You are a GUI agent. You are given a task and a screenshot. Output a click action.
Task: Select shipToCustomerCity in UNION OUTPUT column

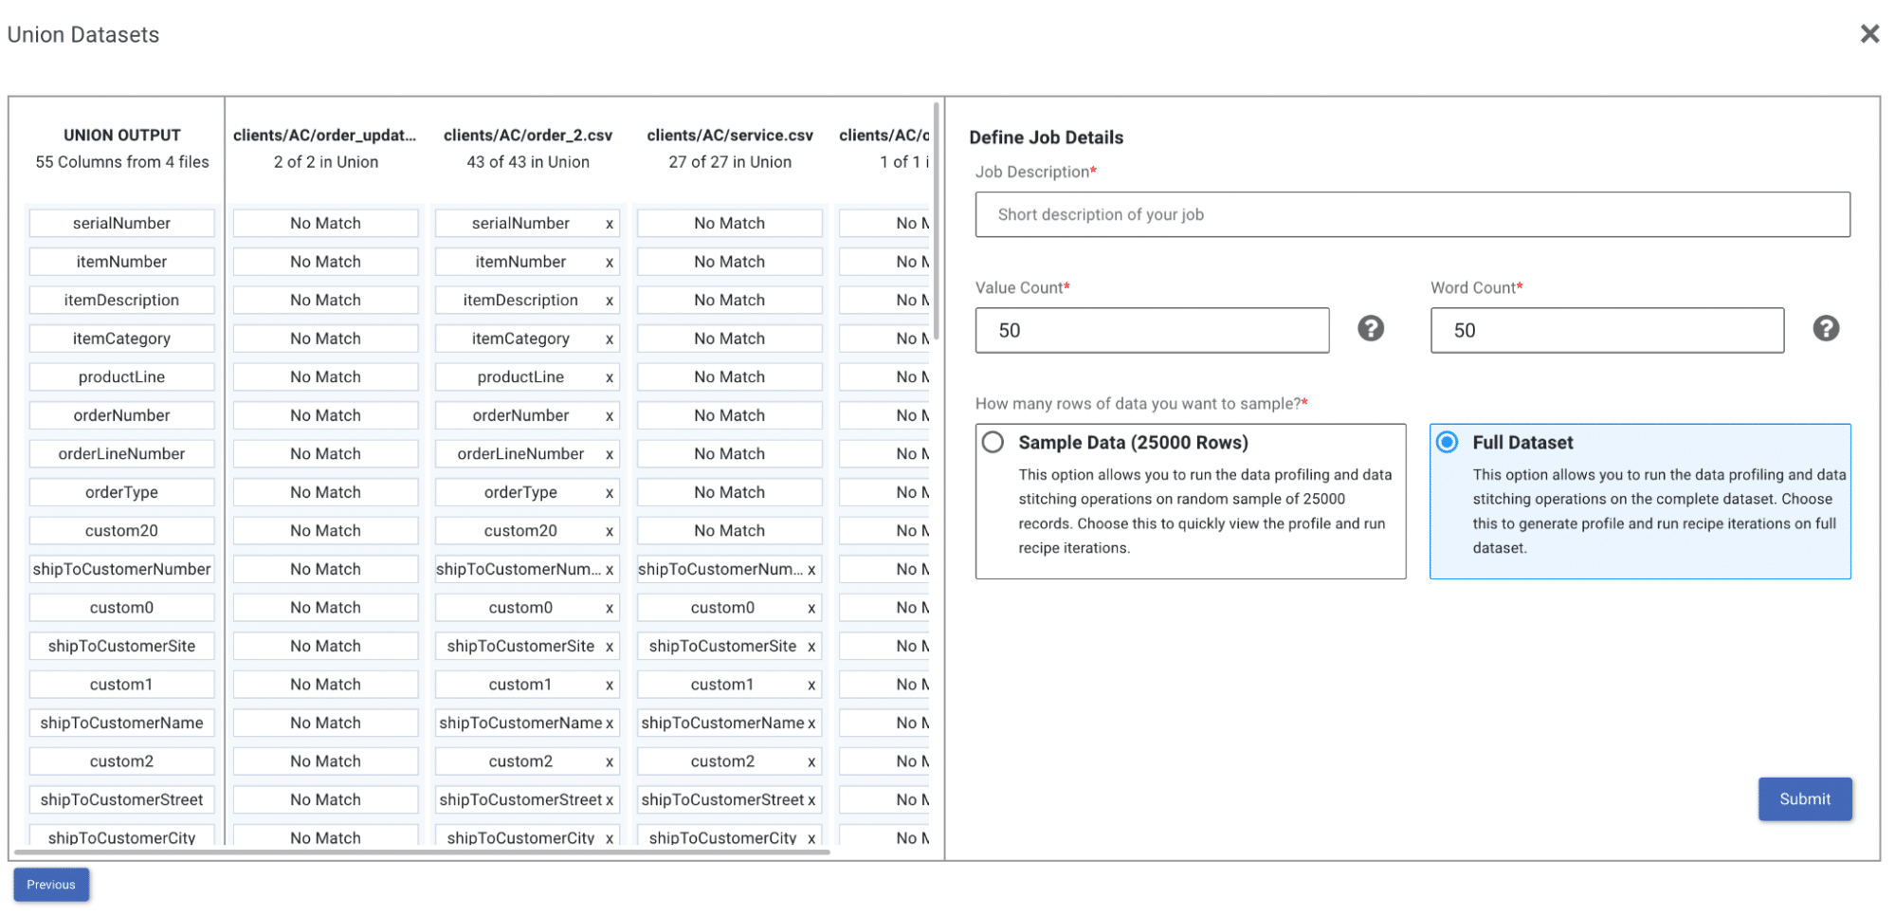coord(121,835)
